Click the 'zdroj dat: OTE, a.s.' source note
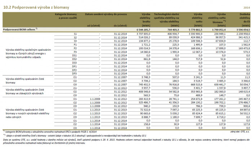The image size is (252, 149). point(239,131)
